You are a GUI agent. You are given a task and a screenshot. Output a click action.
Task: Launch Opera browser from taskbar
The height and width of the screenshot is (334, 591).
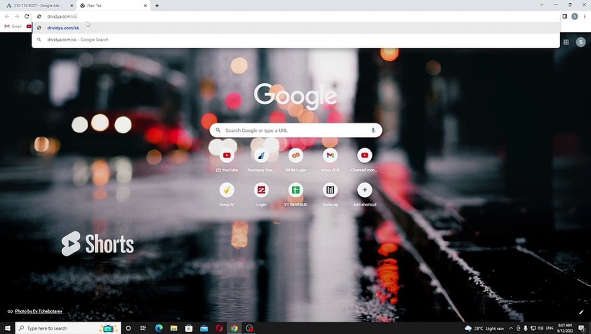point(219,328)
